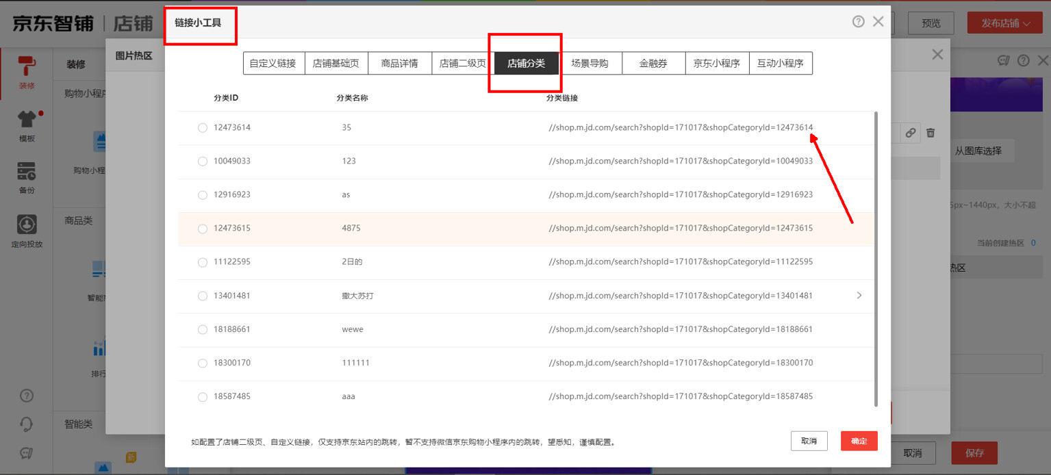This screenshot has height=475, width=1051.
Task: Choose radio button for category named aaa
Action: 203,396
